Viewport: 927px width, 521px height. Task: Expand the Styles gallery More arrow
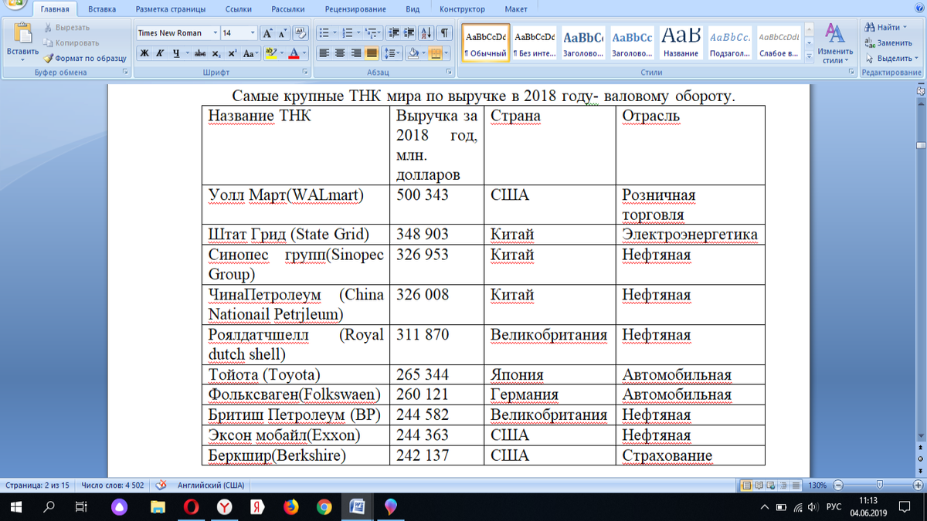pyautogui.click(x=808, y=56)
